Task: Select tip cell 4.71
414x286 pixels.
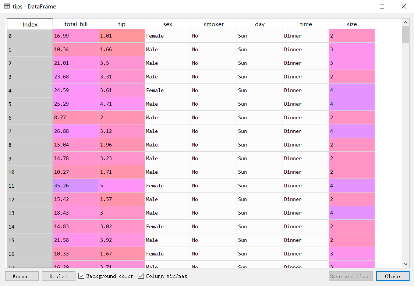Action: pos(122,104)
